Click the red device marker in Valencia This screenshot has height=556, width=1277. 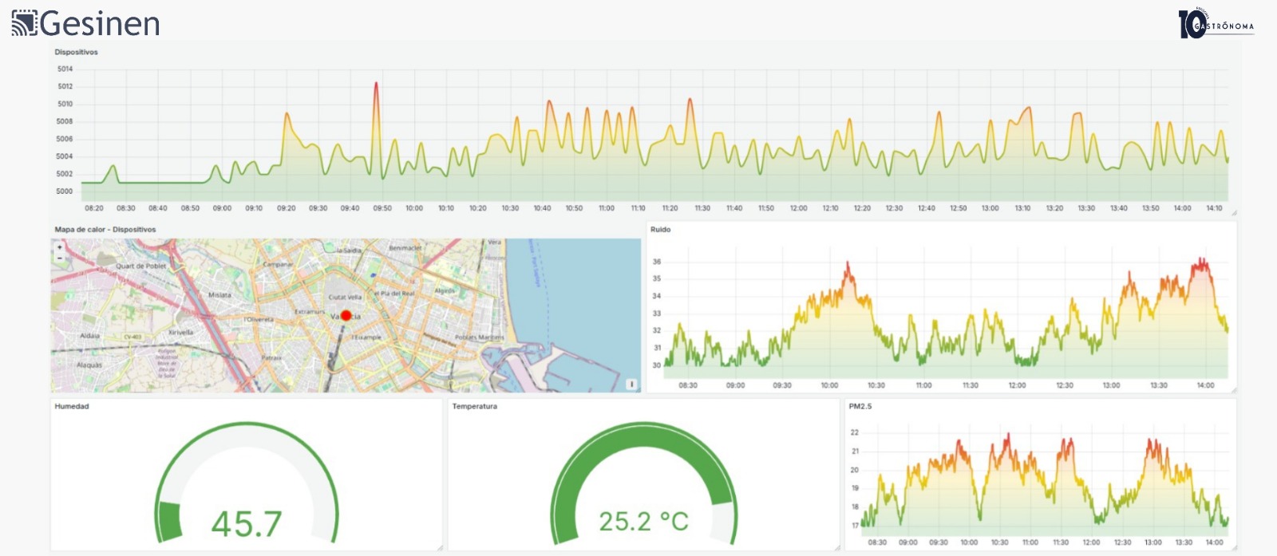(346, 316)
